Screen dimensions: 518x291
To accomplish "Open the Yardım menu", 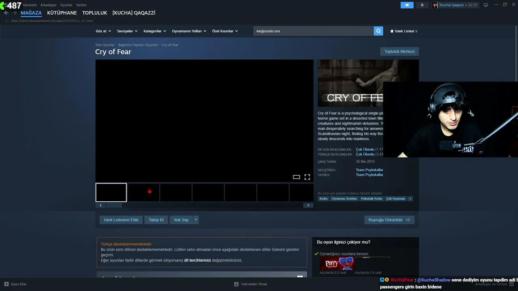I will [81, 5].
